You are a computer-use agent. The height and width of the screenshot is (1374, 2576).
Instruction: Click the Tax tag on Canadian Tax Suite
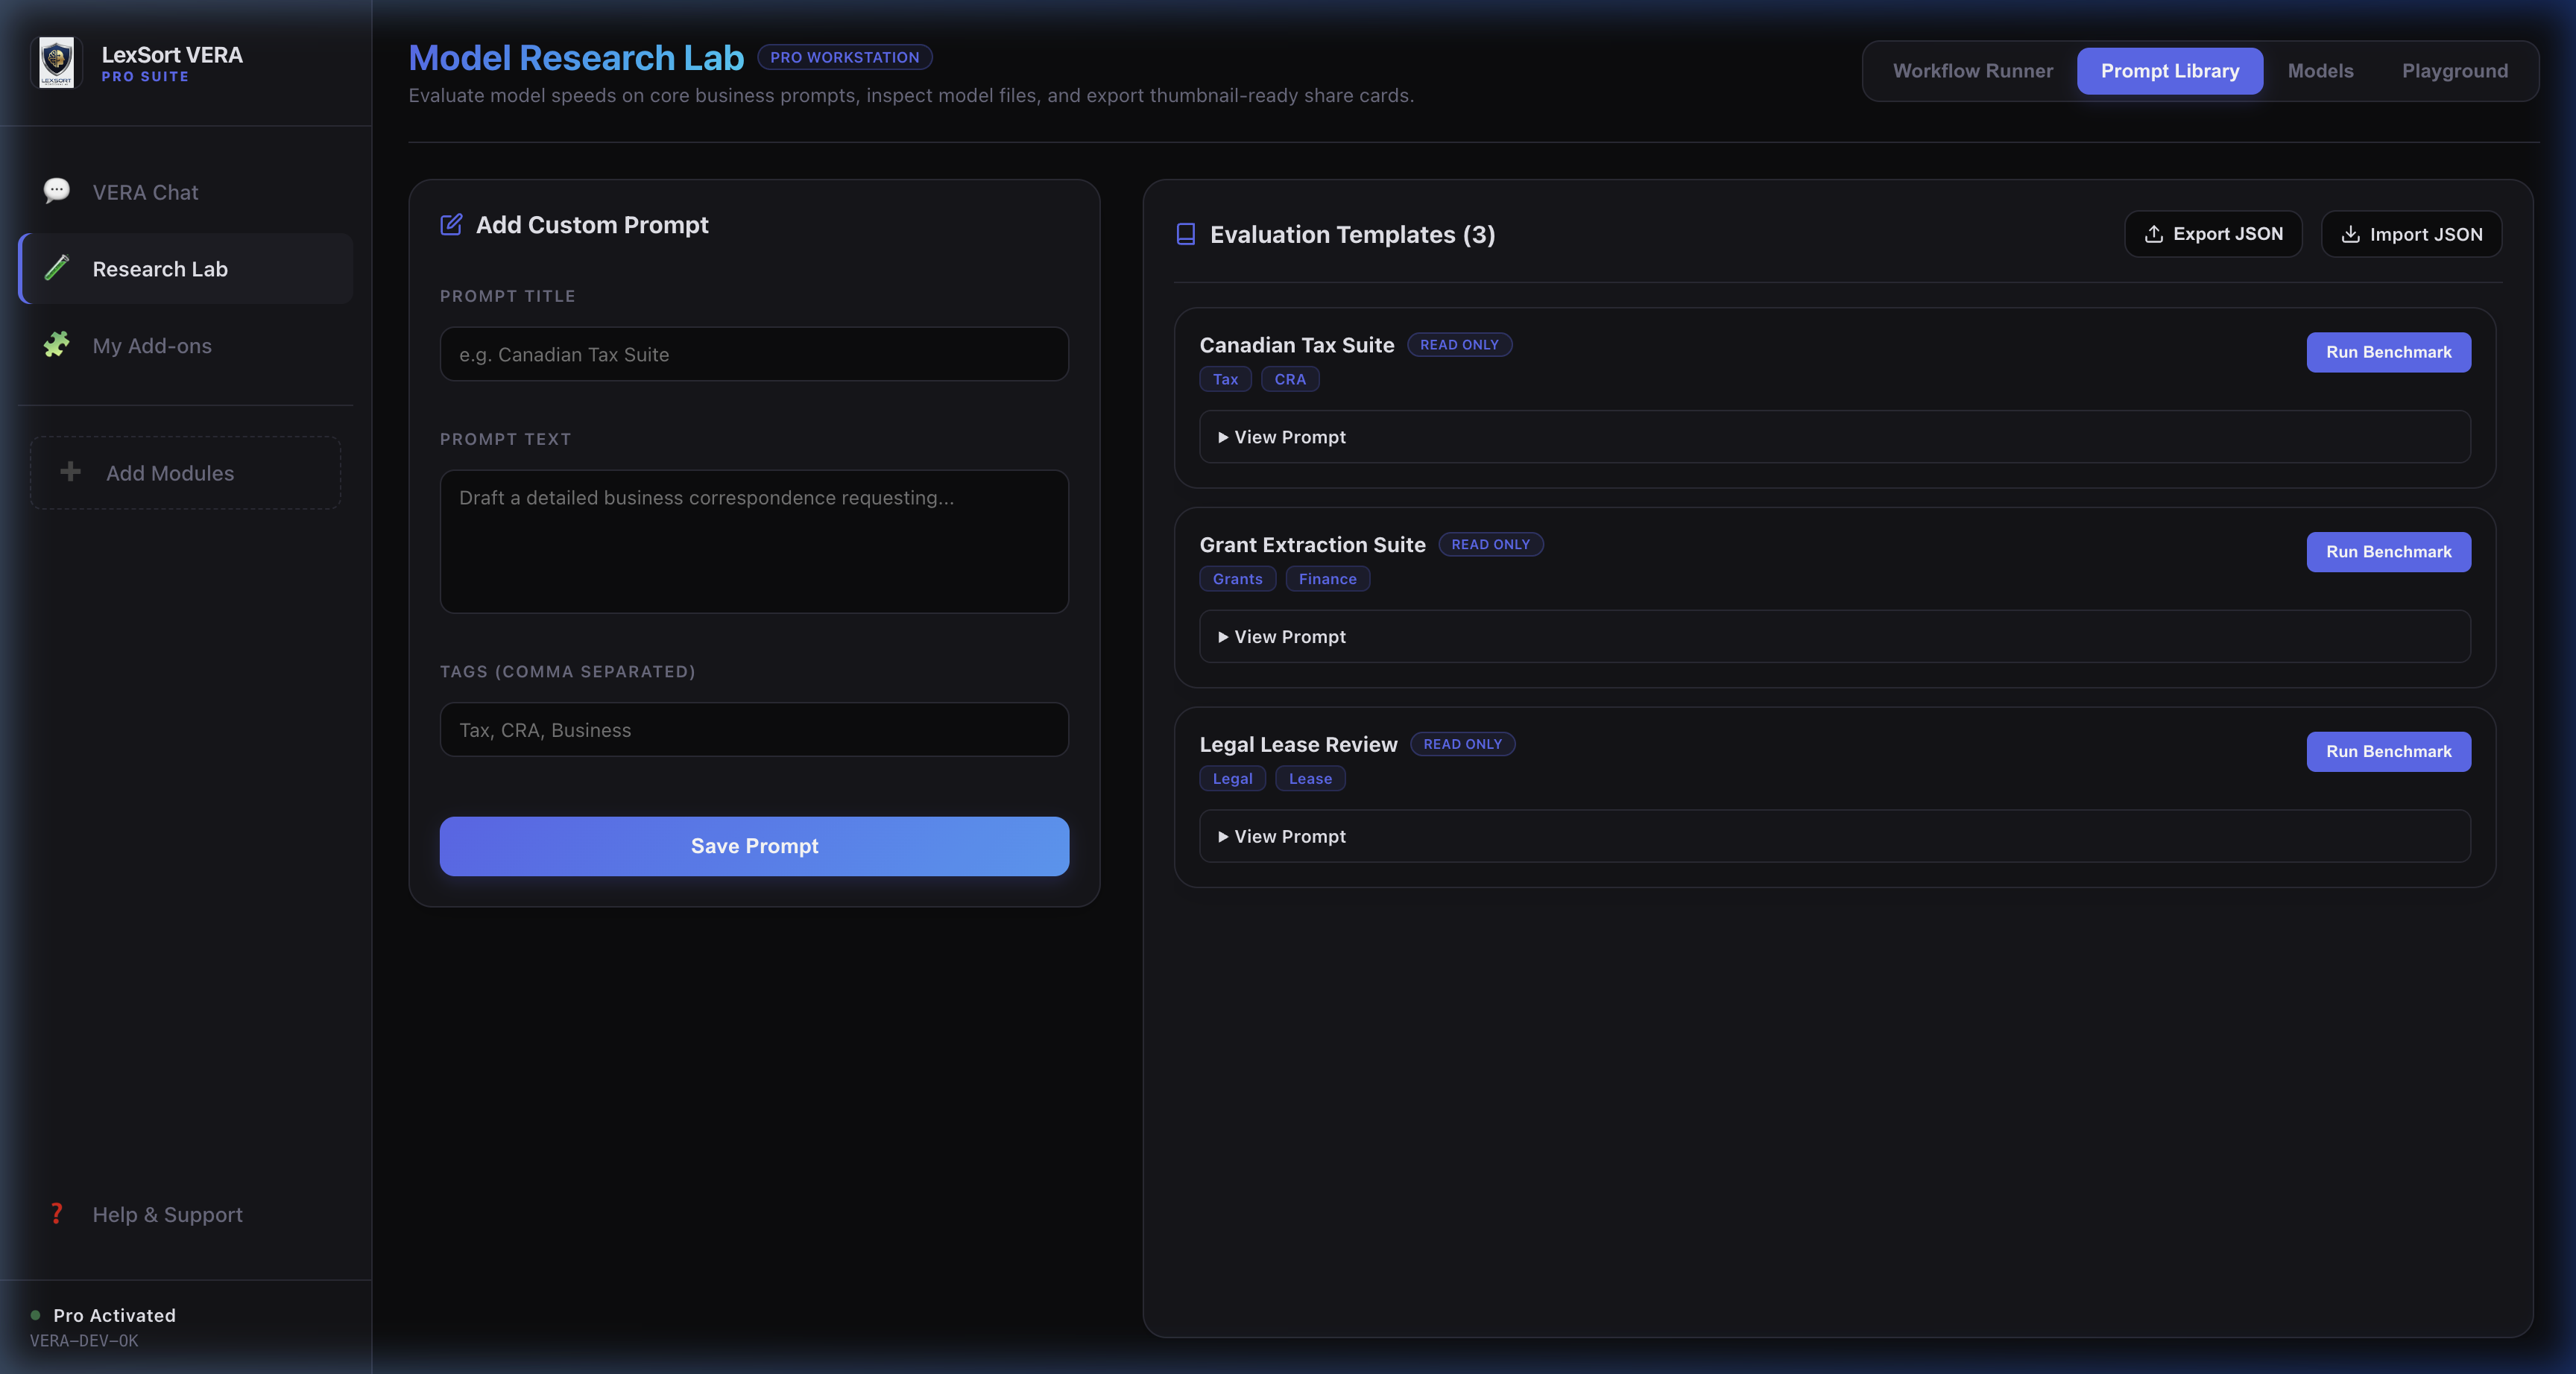(1225, 379)
